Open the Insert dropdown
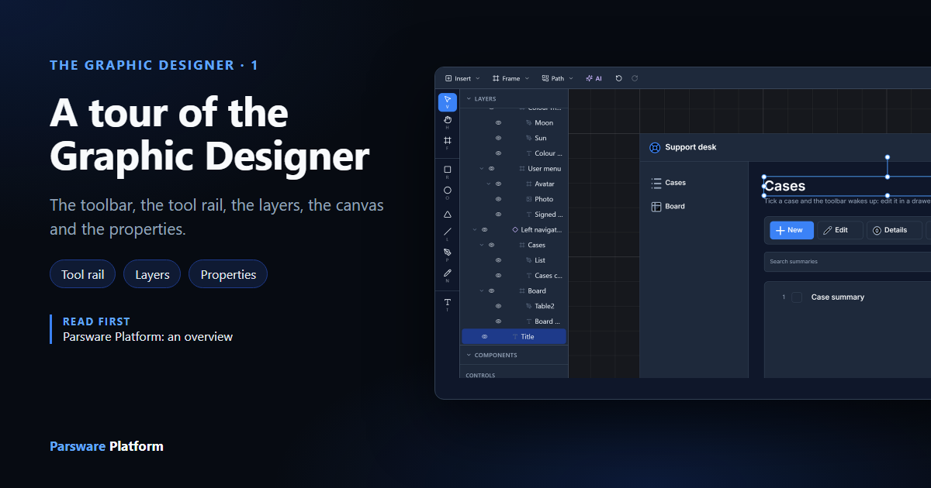The image size is (931, 488). click(462, 78)
